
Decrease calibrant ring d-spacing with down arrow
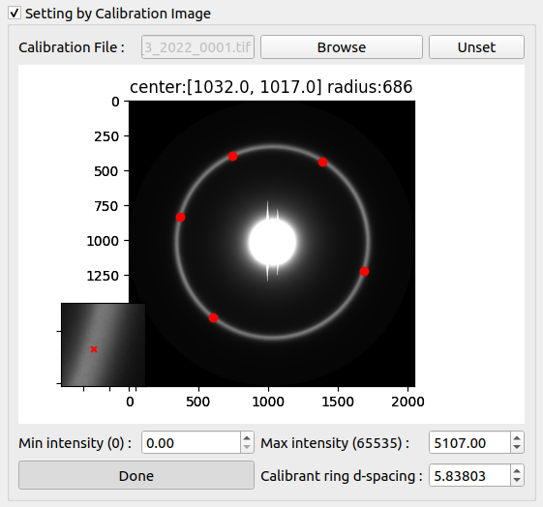pos(517,480)
